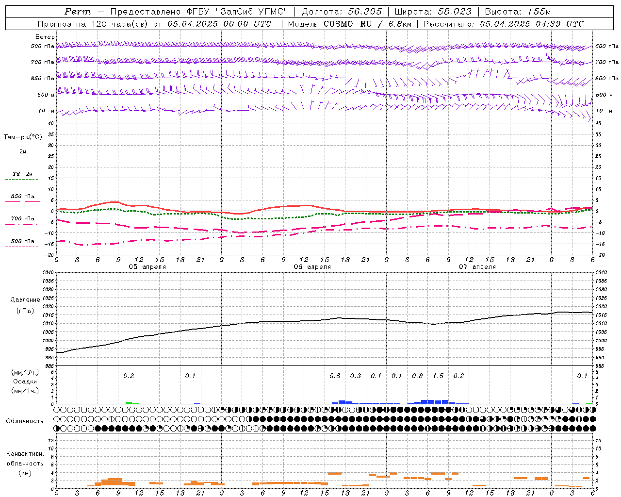Click the 3-hour precipitation value "0.3"
621x497 pixels.
[x=356, y=376]
